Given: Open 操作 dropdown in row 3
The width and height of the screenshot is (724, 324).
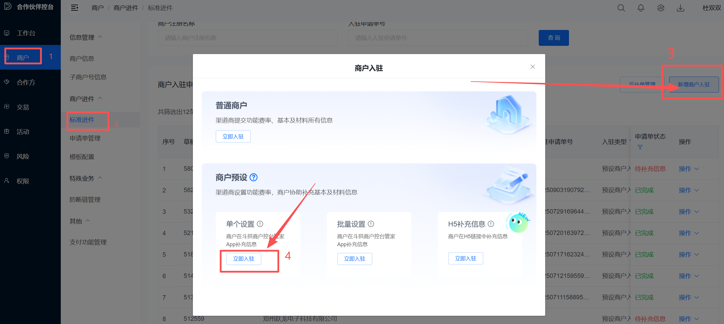Looking at the screenshot, I should (x=689, y=212).
